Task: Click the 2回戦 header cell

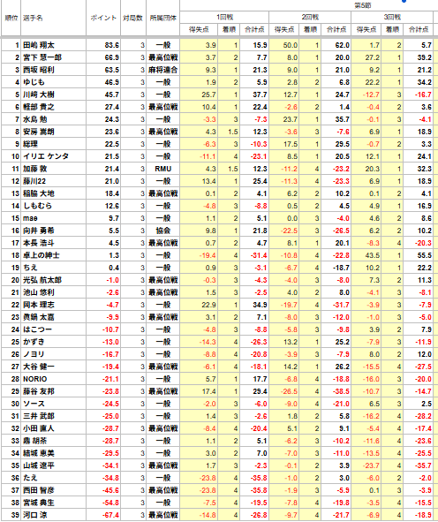Action: pos(310,17)
